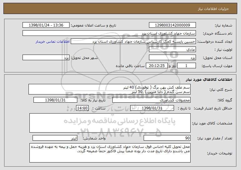241x170 pixels.
Task: Click the quantity field showing 90
Action: (167, 138)
